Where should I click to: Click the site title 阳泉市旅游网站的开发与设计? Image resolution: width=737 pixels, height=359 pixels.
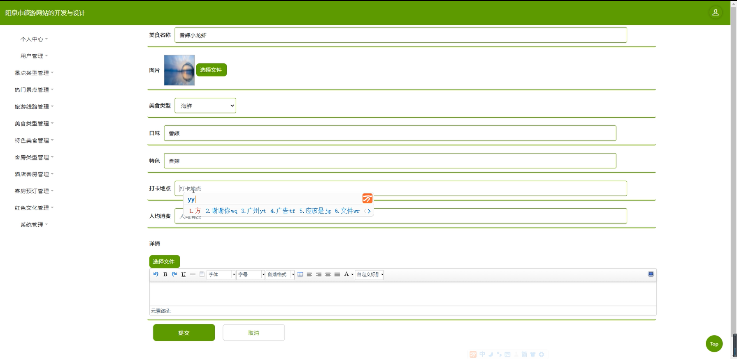coord(45,13)
